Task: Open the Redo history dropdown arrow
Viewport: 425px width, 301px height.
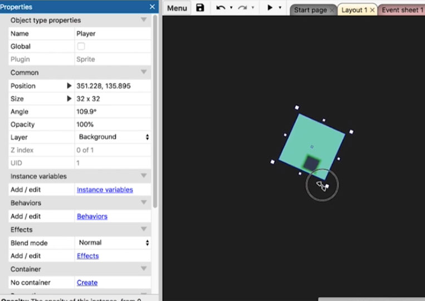Action: pyautogui.click(x=253, y=8)
